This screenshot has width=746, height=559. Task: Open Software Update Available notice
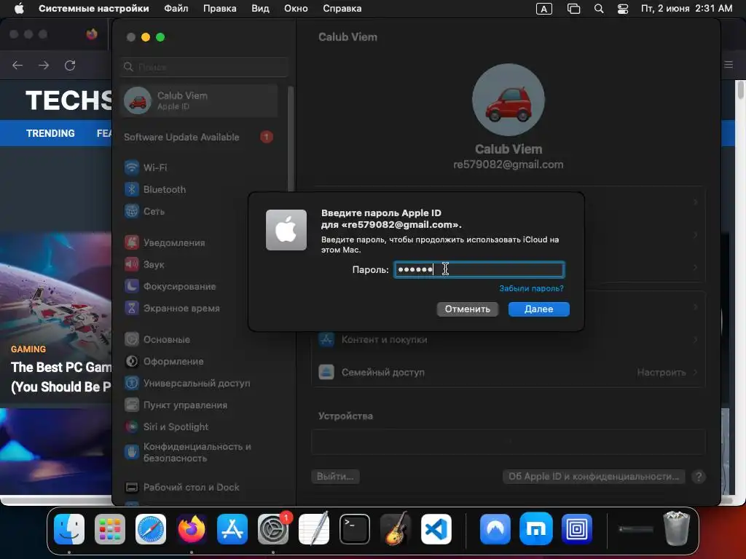[200, 137]
